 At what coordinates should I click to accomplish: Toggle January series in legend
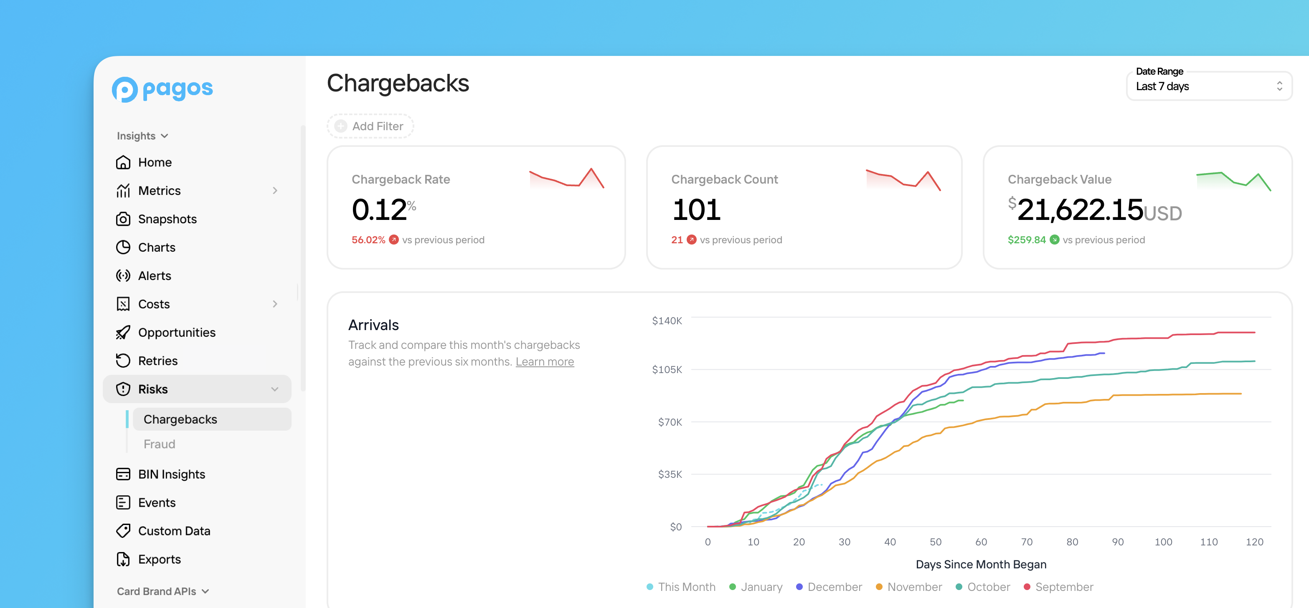coord(756,587)
